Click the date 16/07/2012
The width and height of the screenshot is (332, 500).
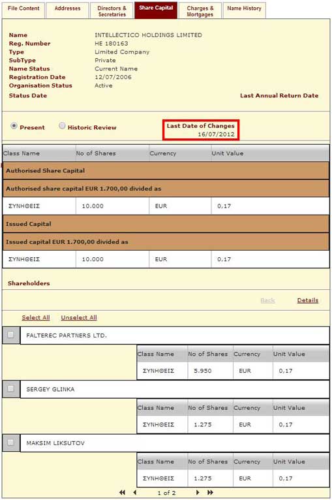[x=216, y=134]
